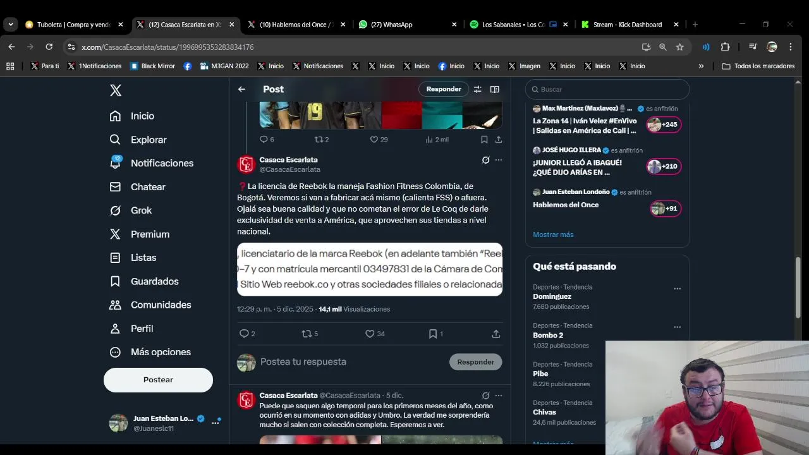Expand the hidden bookmarks chevron
The image size is (809, 455).
coord(701,66)
